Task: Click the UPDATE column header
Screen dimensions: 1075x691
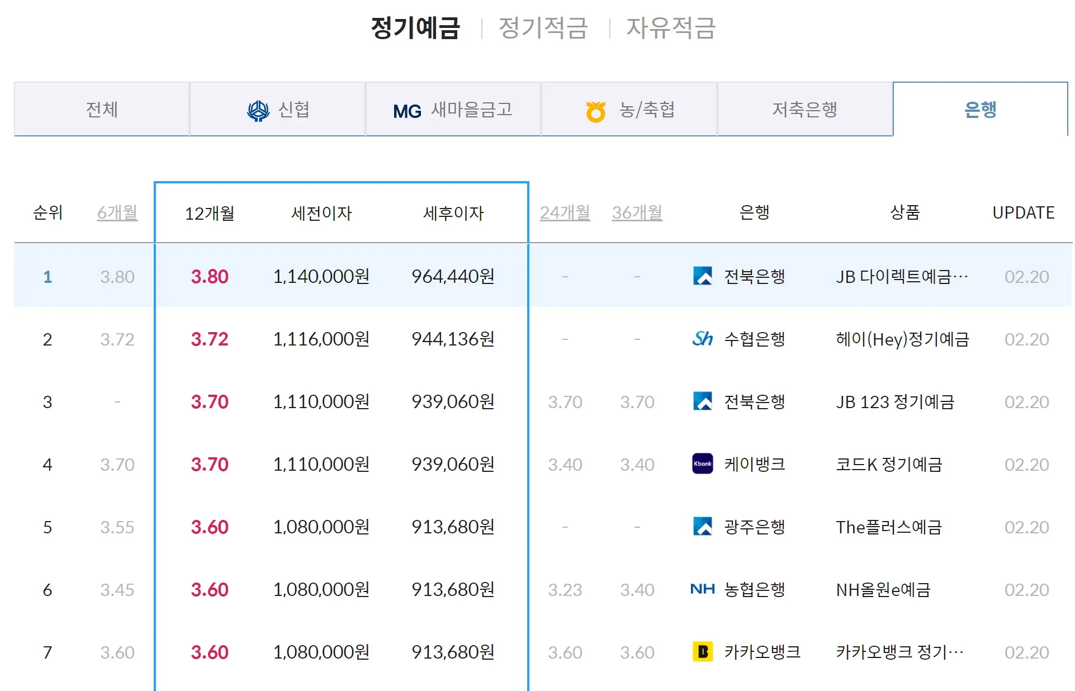Action: pos(1023,212)
